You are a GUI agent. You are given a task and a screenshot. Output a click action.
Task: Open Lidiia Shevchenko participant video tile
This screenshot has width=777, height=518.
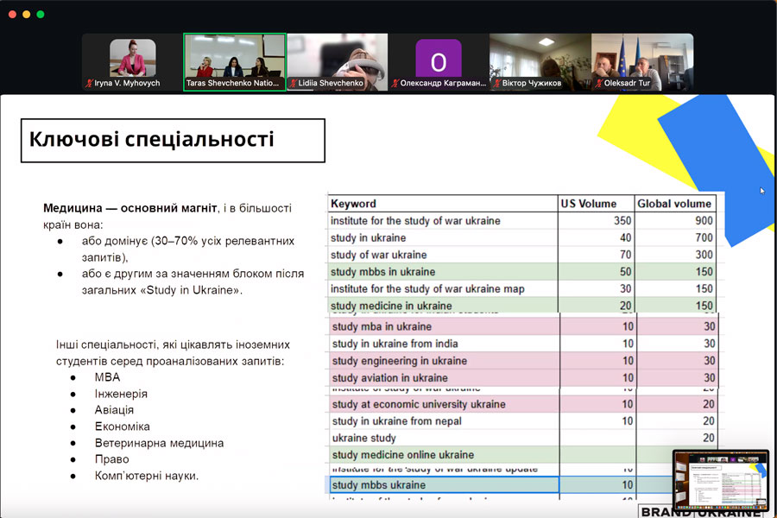[x=338, y=62]
